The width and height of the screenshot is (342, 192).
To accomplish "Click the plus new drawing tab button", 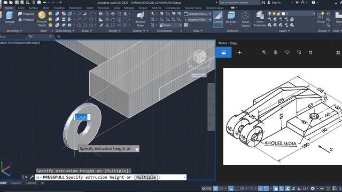I will pyautogui.click(x=58, y=36).
